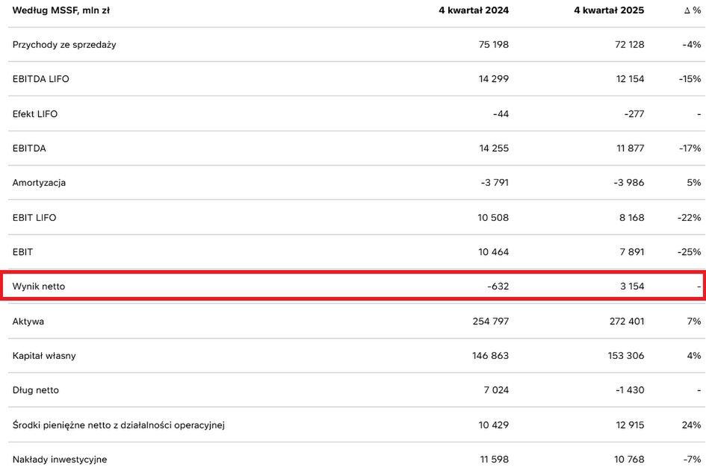
Task: Click the value '7 024'
Action: [x=496, y=390]
